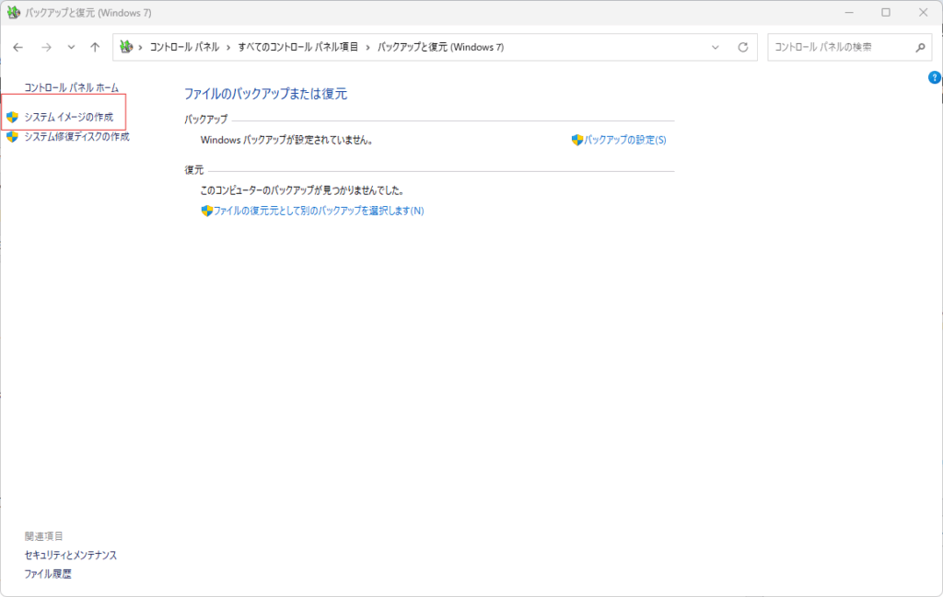Click the 関連項目 label
Viewport: 943px width, 597px height.
44,536
